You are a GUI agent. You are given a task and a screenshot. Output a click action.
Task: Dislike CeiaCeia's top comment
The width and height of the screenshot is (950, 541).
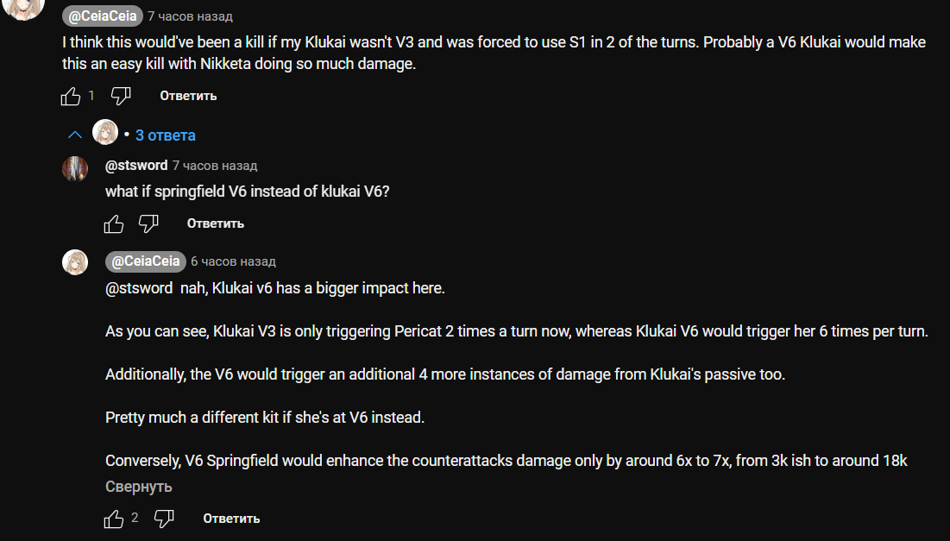121,96
